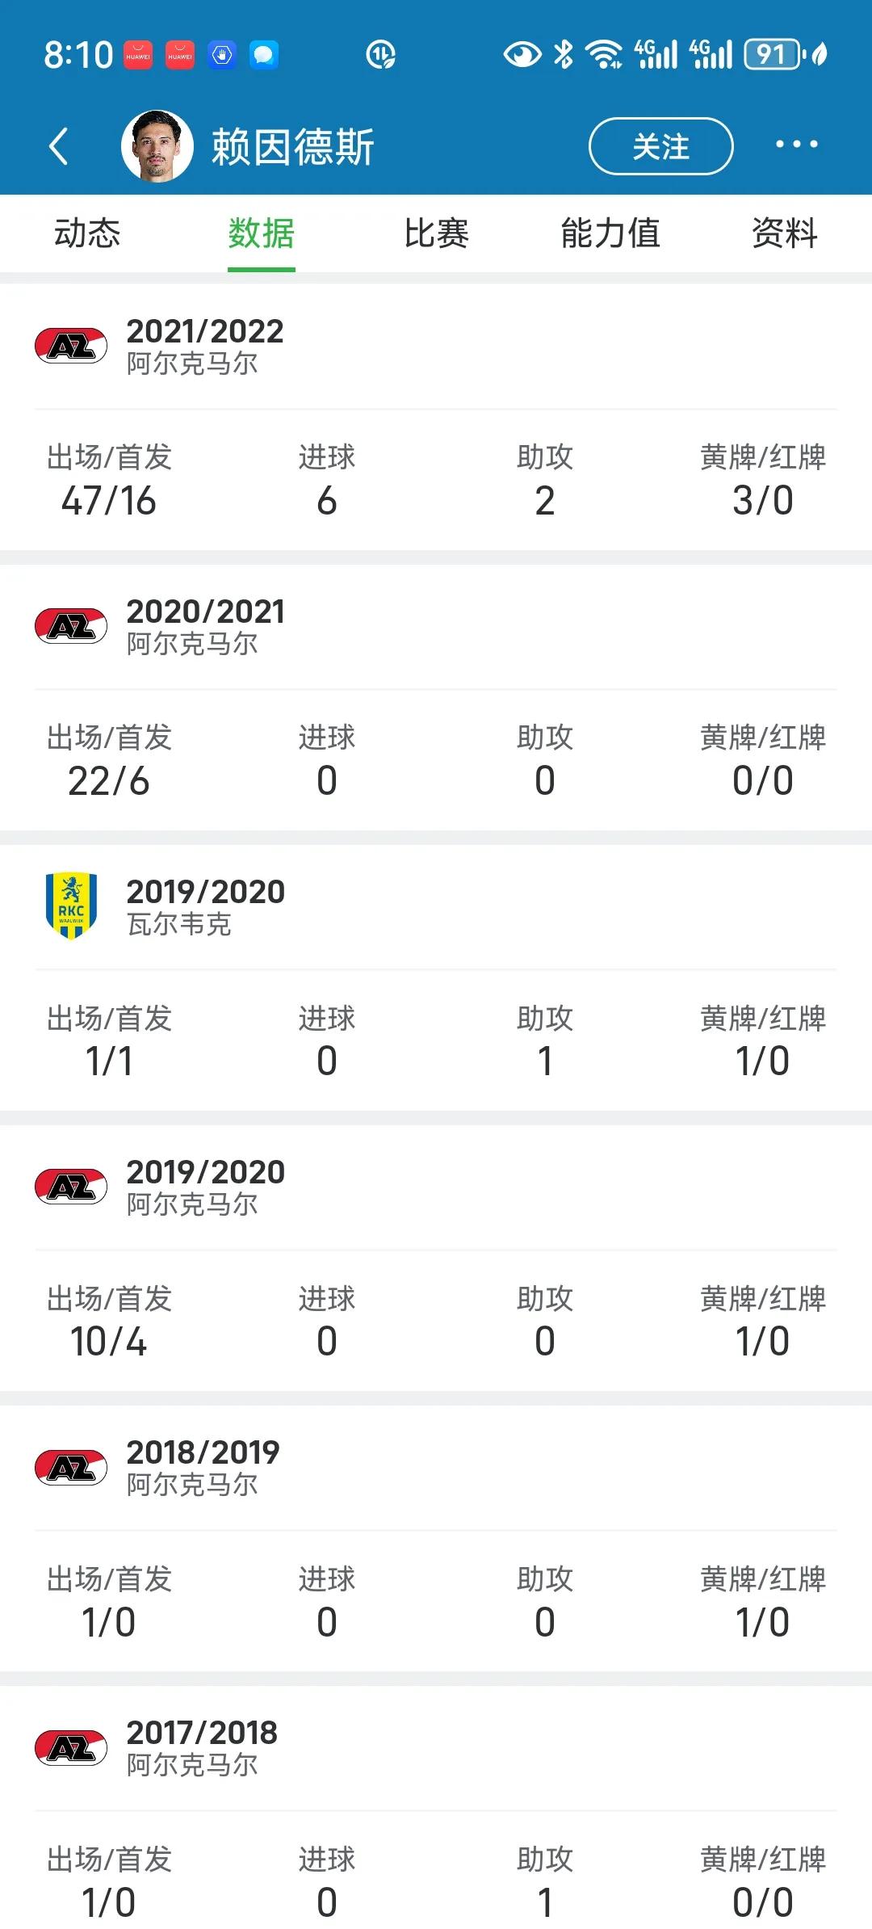This screenshot has height=1929, width=872.
Task: Tap the player avatar photo
Action: (x=157, y=146)
